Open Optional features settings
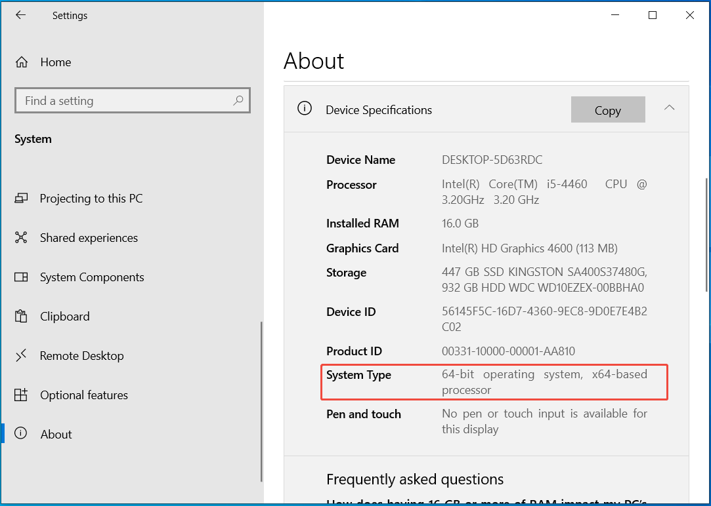This screenshot has height=506, width=711. [84, 395]
